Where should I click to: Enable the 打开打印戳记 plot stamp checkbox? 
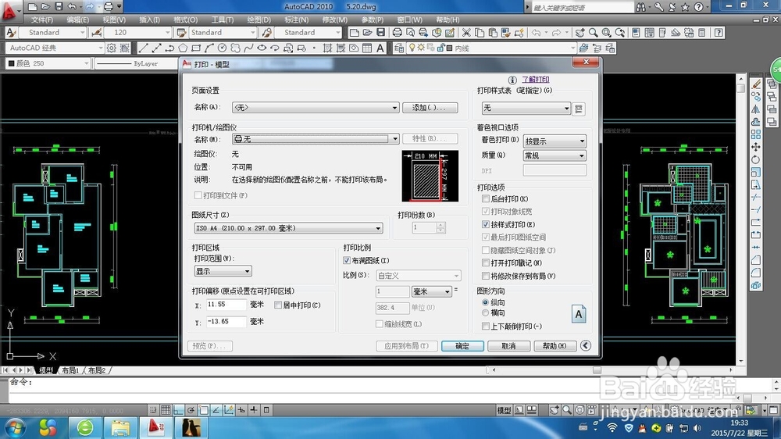[x=486, y=263]
